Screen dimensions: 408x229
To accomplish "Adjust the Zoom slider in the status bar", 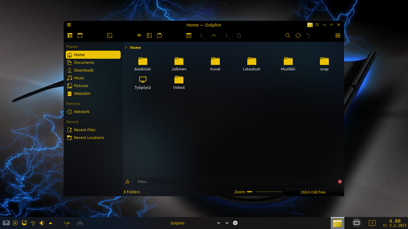I will click(265, 192).
